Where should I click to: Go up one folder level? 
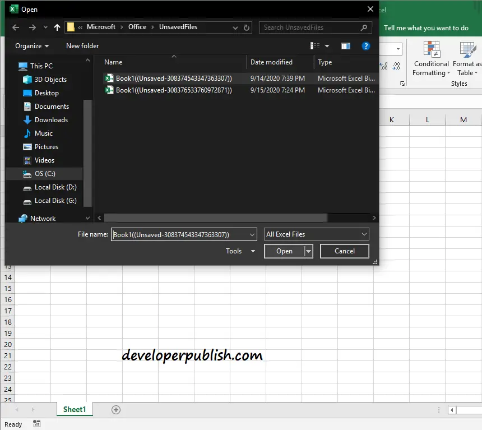pyautogui.click(x=57, y=27)
